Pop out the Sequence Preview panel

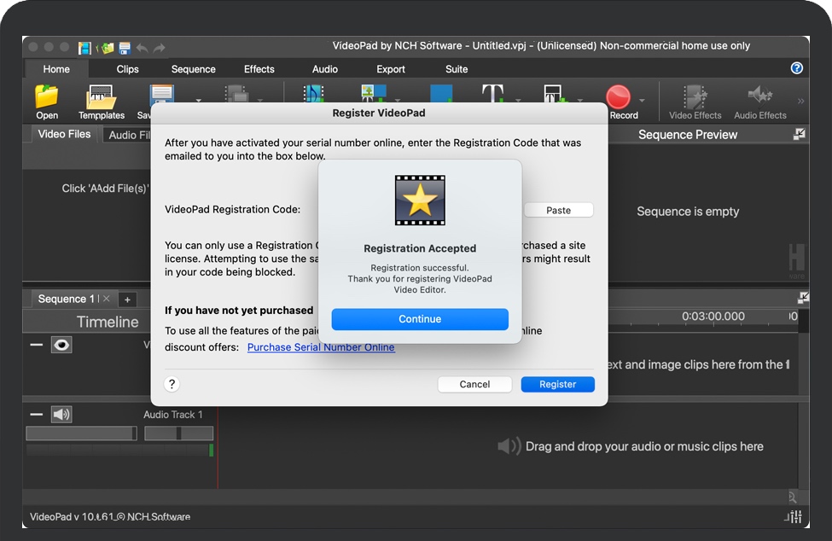799,134
